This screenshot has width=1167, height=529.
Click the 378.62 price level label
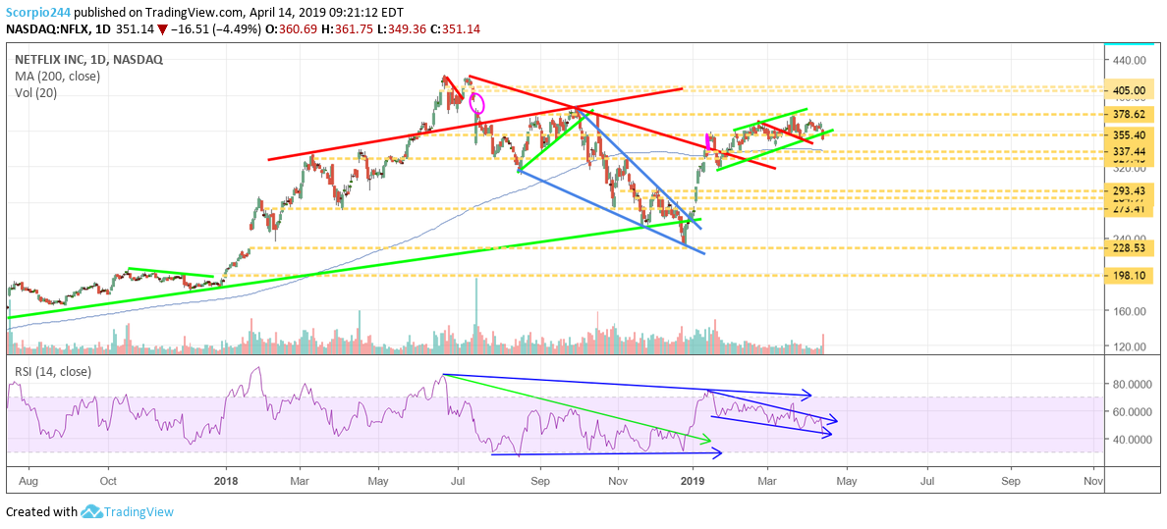[x=1129, y=115]
